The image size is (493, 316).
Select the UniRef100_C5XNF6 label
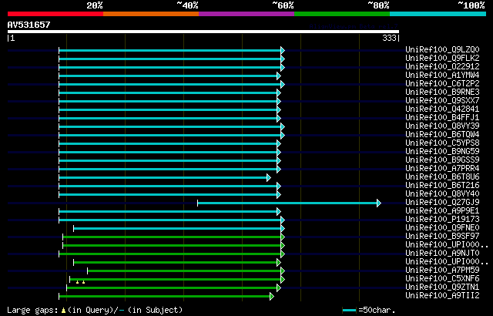click(x=442, y=279)
